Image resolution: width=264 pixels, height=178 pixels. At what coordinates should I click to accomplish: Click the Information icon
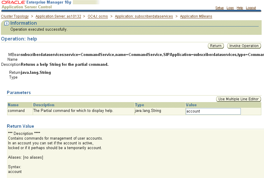7,23
